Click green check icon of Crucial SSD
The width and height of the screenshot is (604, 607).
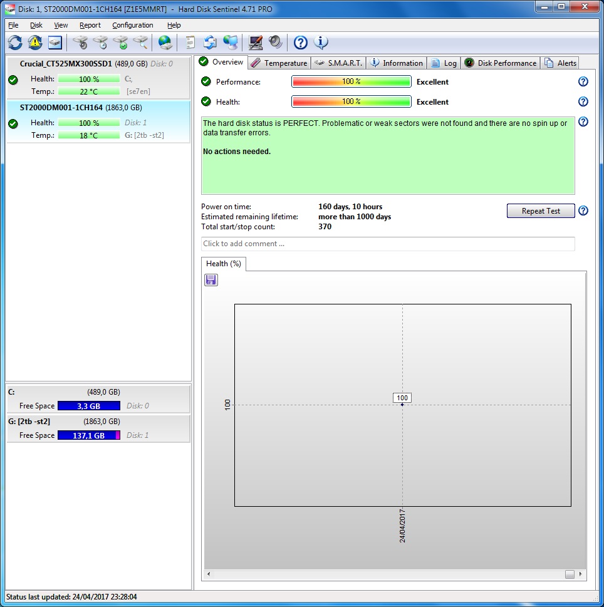[13, 80]
